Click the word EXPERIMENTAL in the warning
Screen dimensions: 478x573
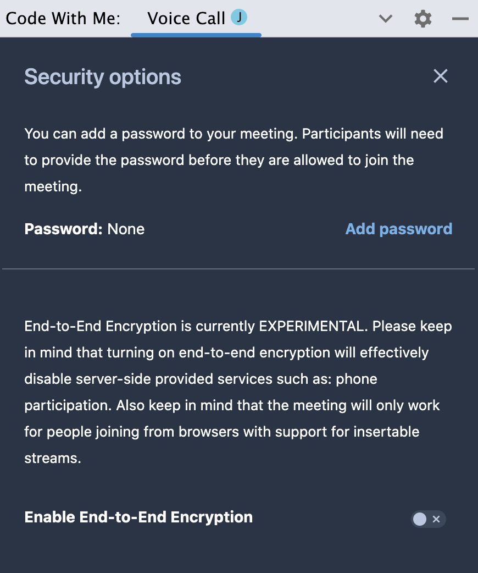click(313, 326)
